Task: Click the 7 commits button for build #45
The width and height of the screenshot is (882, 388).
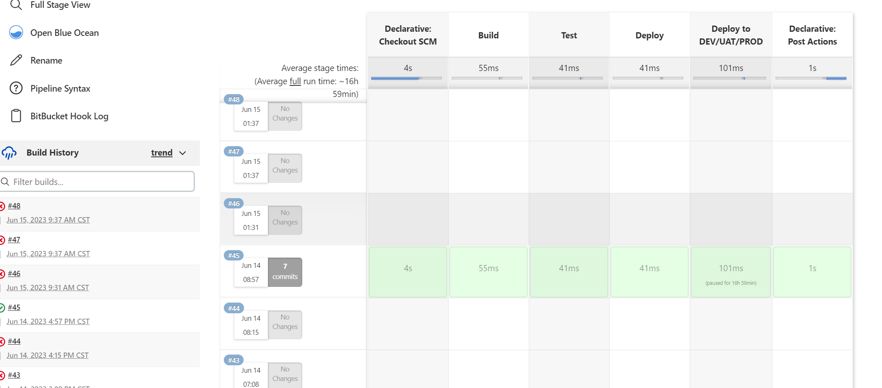Action: pos(285,272)
